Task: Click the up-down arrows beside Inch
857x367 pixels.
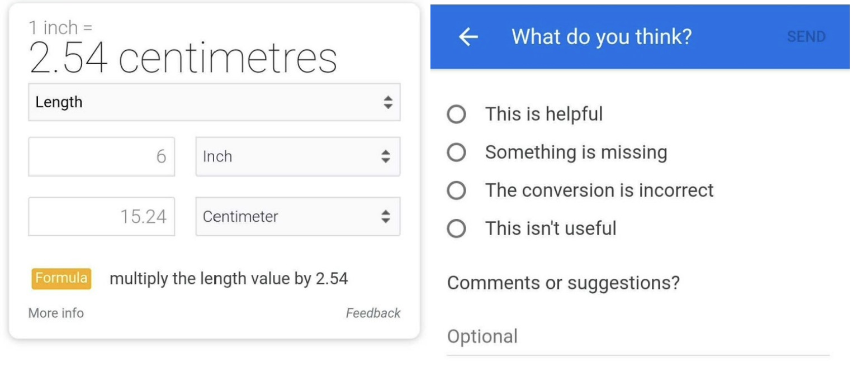Action: (x=386, y=156)
